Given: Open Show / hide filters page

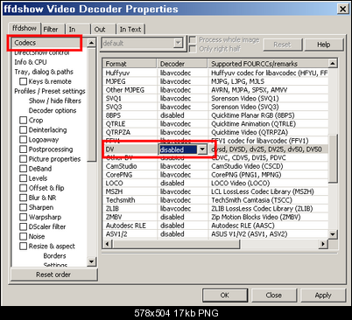Looking at the screenshot, I should (x=55, y=101).
